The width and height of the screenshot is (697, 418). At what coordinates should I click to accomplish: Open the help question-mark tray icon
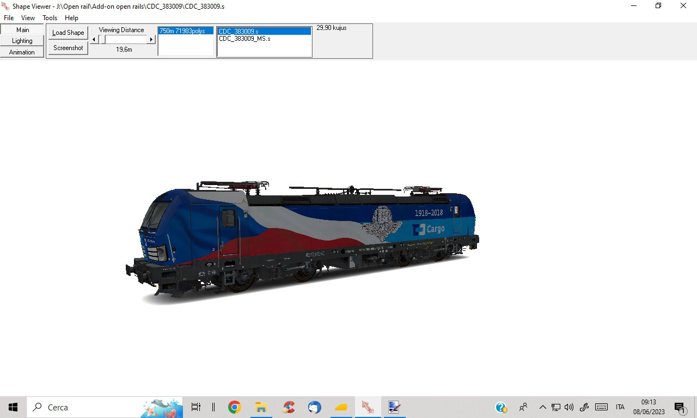(x=501, y=407)
